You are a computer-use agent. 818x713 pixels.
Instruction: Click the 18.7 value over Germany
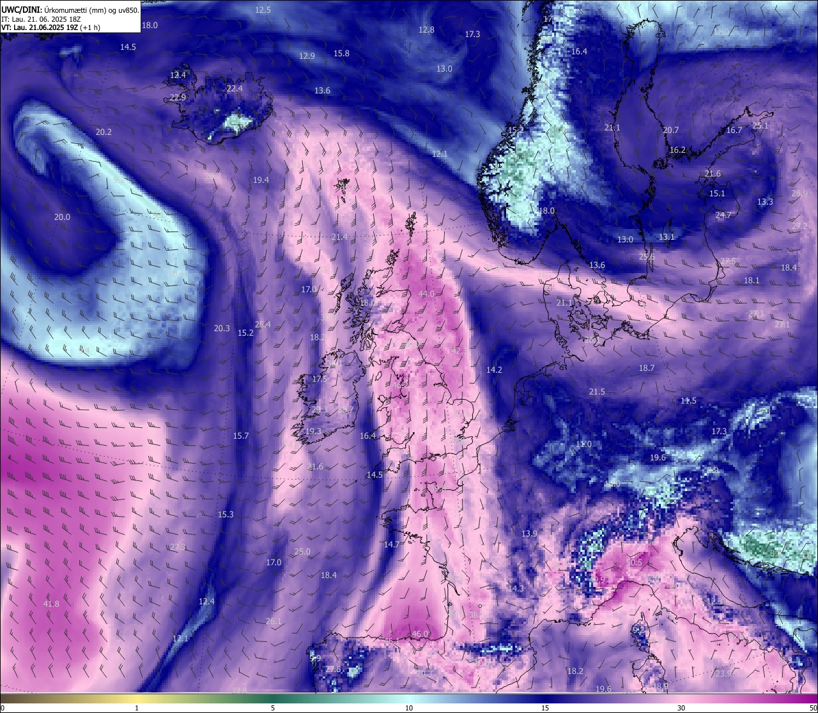point(647,368)
